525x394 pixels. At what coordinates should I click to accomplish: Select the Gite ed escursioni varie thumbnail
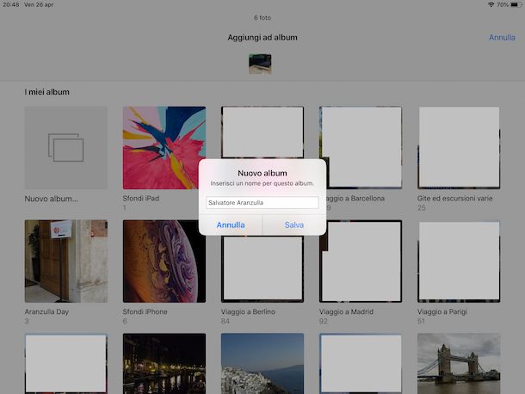[459, 148]
